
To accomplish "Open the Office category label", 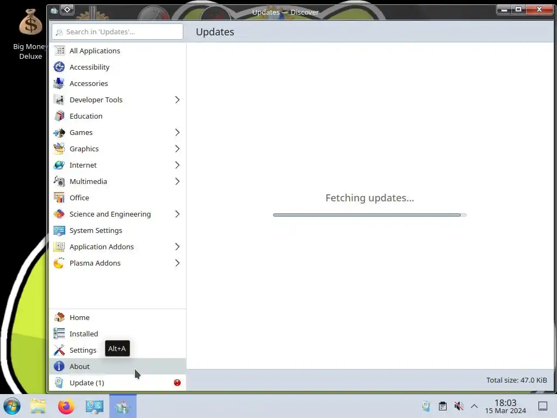I will point(79,198).
